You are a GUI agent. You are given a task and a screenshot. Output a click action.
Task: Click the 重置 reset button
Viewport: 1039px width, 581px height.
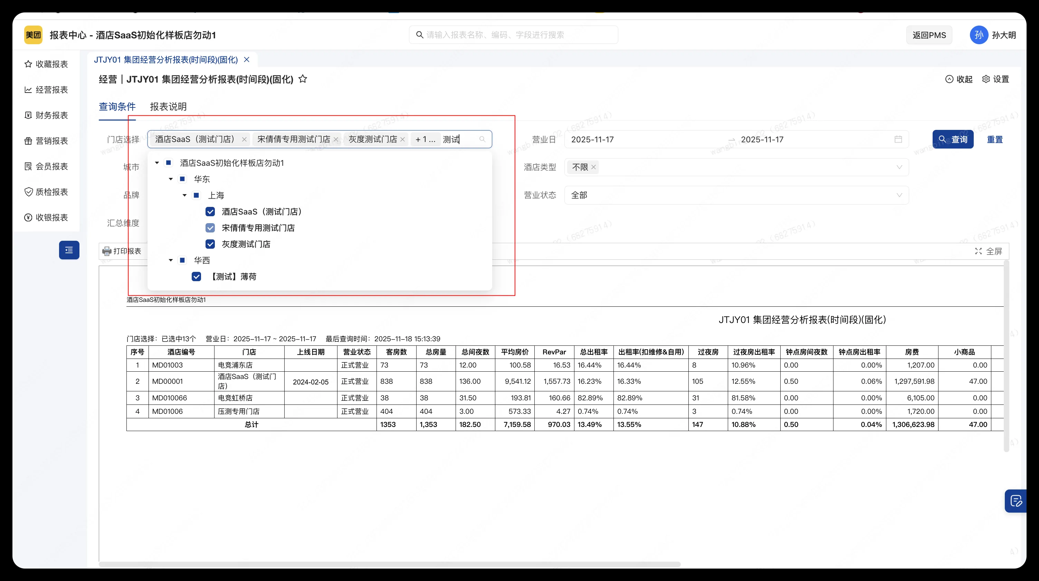coord(994,139)
